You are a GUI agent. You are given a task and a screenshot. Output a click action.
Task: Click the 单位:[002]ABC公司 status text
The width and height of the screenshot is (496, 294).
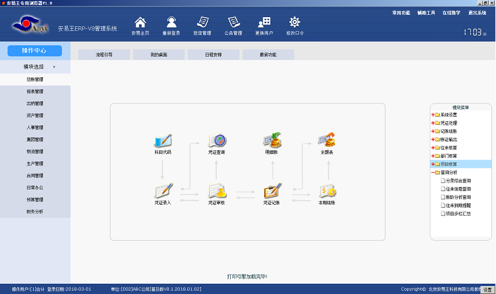pyautogui.click(x=156, y=289)
